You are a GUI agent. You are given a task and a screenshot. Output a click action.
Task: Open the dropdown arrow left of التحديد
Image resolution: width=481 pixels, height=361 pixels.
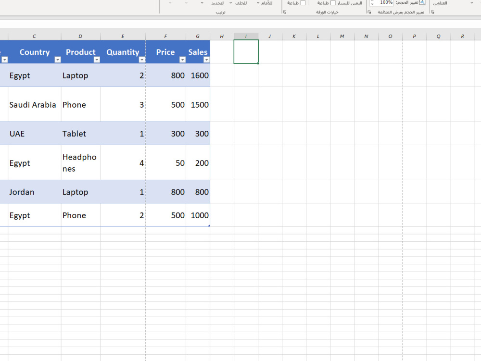[x=202, y=3]
